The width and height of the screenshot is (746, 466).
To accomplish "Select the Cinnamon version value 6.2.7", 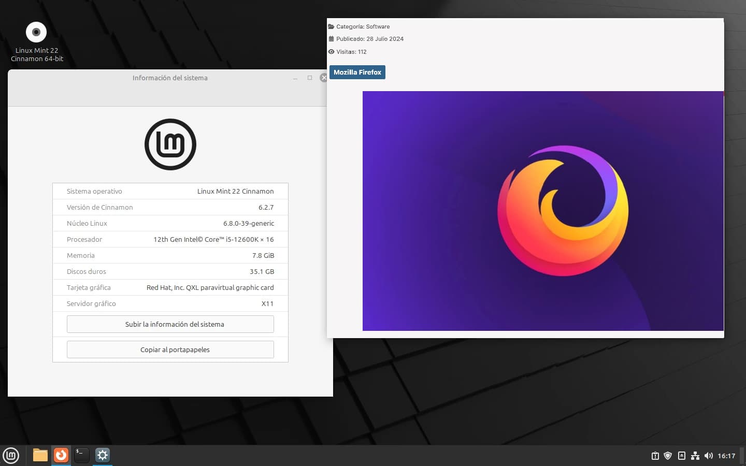I will point(266,208).
